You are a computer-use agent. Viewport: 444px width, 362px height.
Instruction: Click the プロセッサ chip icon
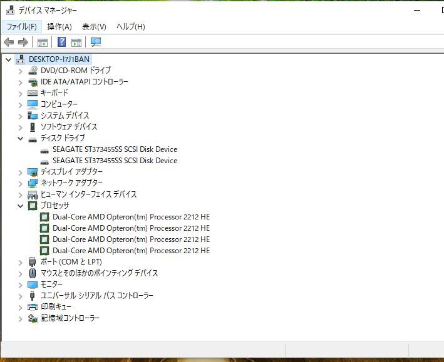click(33, 206)
